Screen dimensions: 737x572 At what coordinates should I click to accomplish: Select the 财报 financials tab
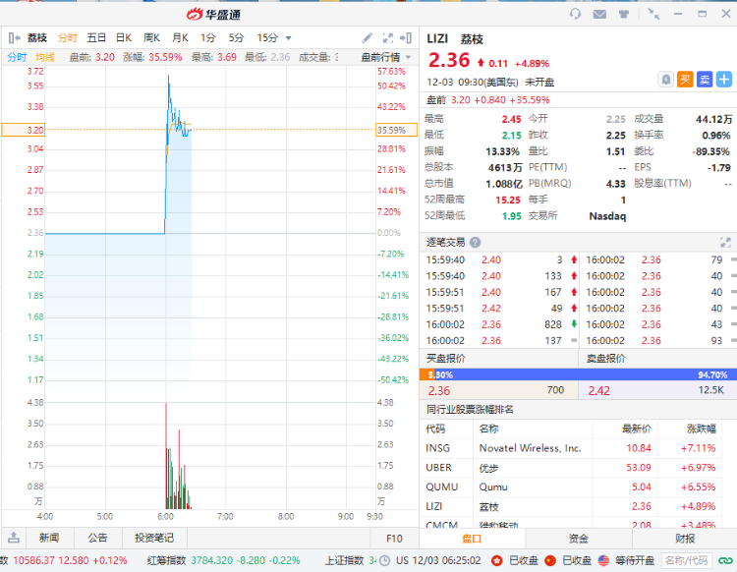pos(684,539)
